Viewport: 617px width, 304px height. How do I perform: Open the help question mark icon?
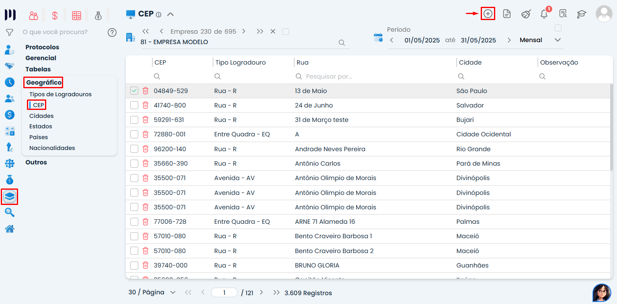click(112, 32)
